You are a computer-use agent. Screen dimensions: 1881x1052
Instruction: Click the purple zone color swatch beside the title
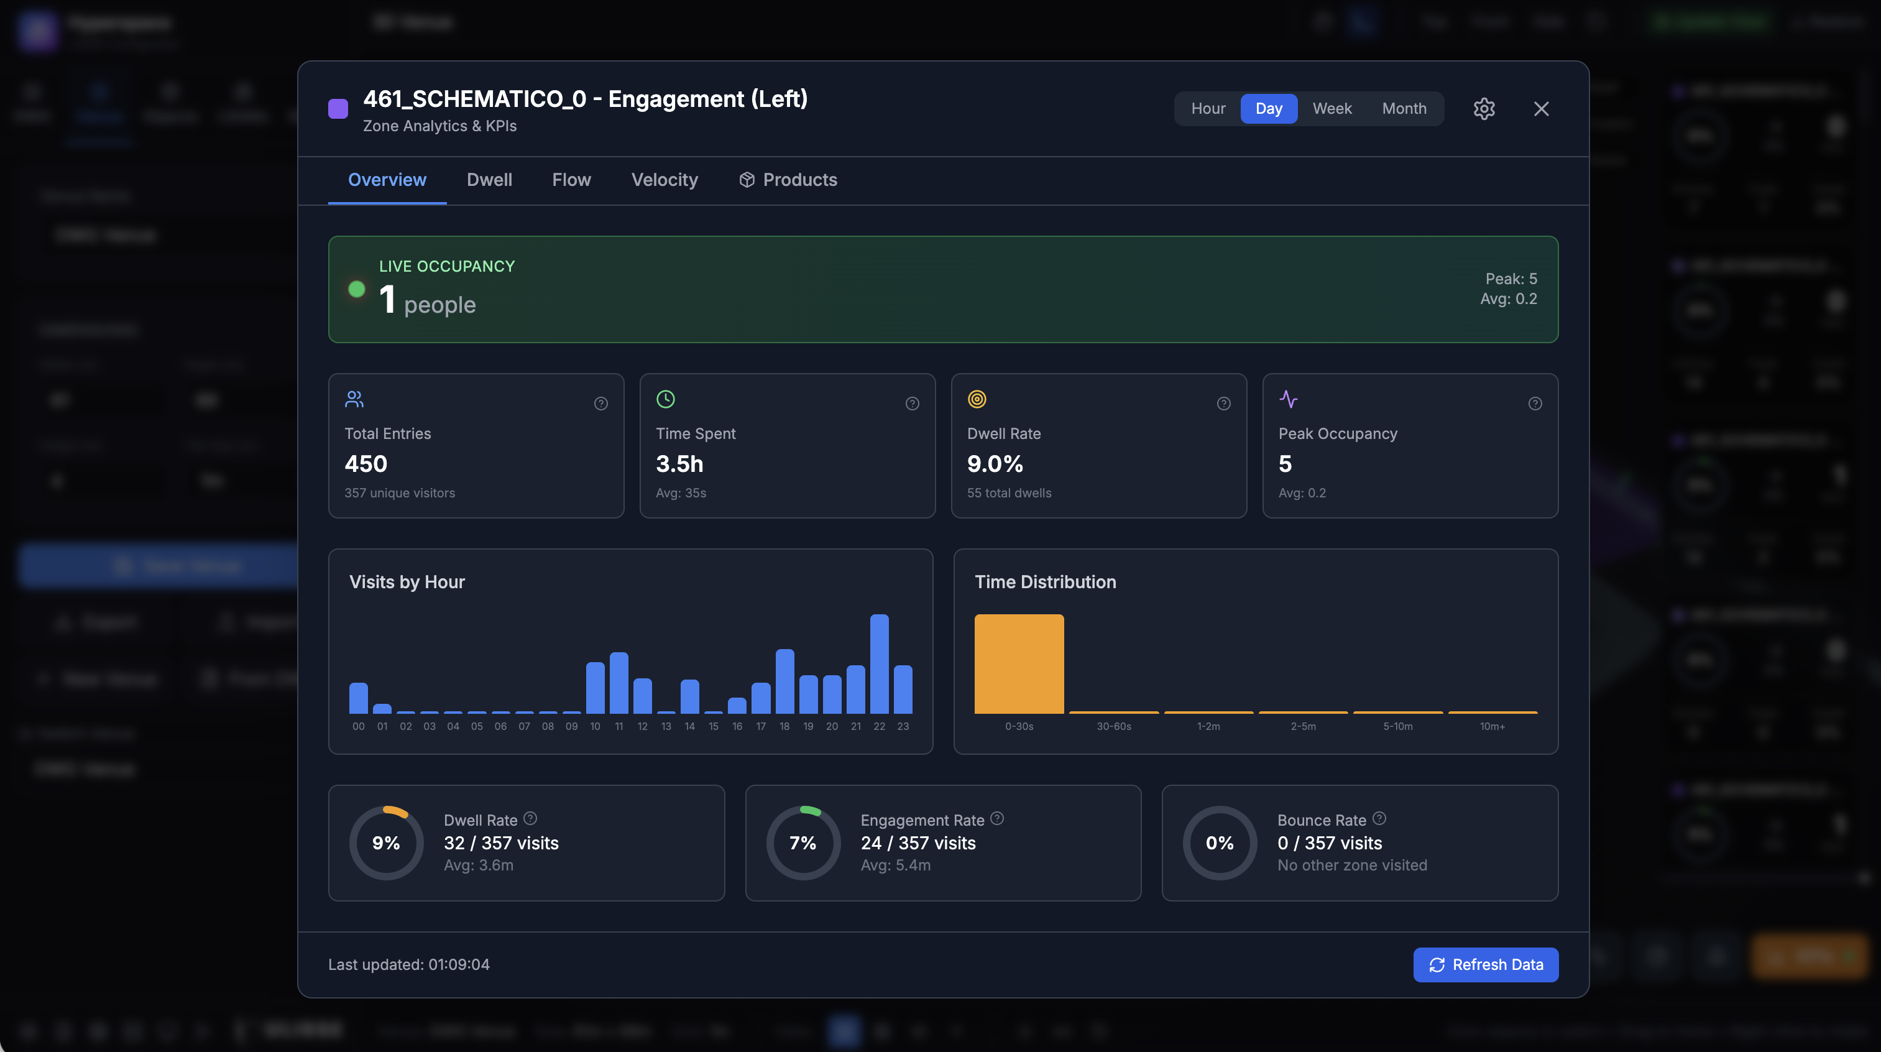coord(338,108)
